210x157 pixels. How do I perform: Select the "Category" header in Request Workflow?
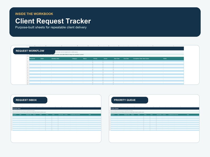coord(75,58)
